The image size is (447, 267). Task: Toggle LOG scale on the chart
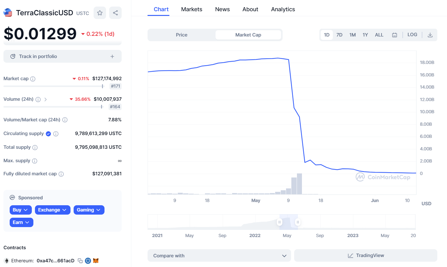[x=412, y=35]
